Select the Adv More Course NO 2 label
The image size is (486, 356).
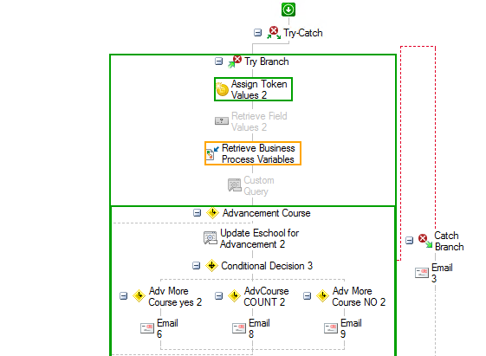coord(359,296)
